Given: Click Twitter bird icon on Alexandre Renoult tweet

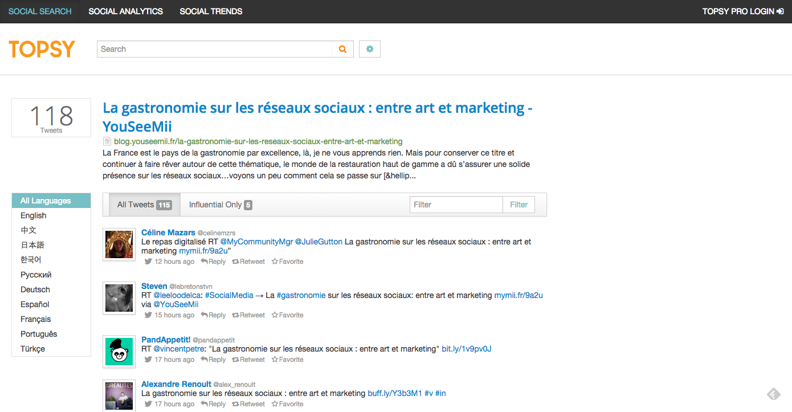Looking at the screenshot, I should (148, 404).
